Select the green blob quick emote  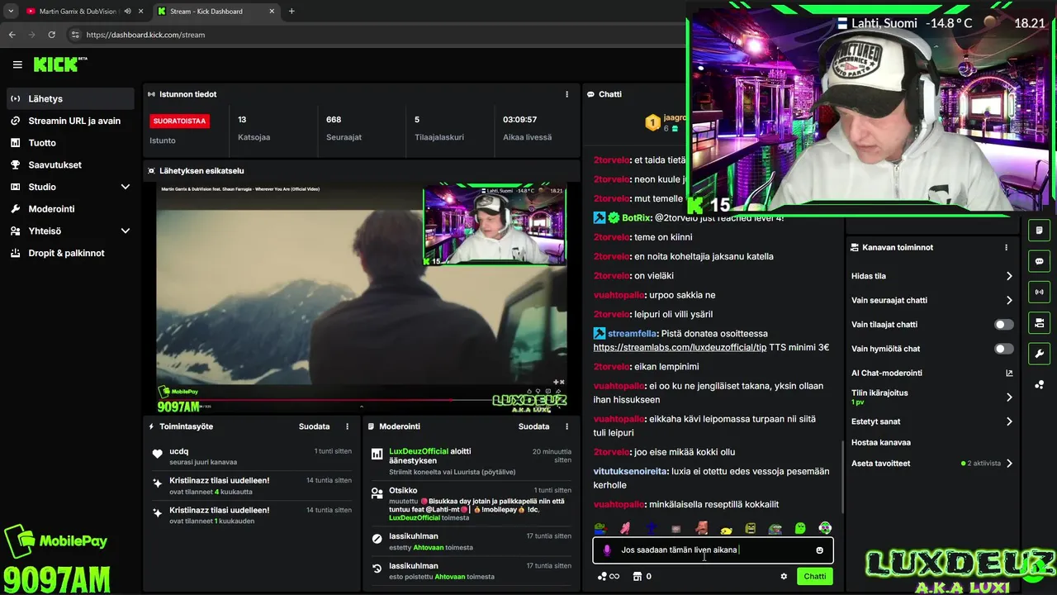tap(800, 528)
